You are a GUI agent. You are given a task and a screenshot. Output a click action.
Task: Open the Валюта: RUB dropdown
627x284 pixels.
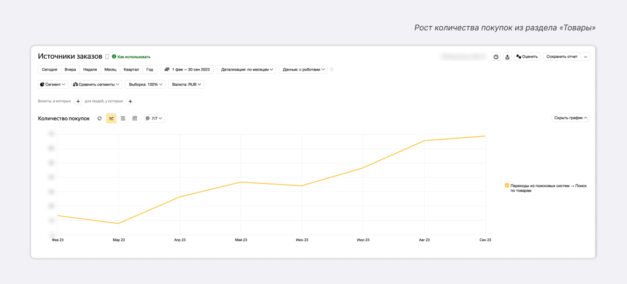[186, 85]
